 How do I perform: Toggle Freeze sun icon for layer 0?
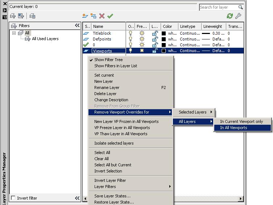[142, 45]
